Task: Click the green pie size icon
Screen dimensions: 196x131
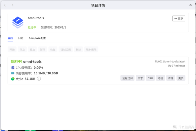Action: tap(13, 79)
